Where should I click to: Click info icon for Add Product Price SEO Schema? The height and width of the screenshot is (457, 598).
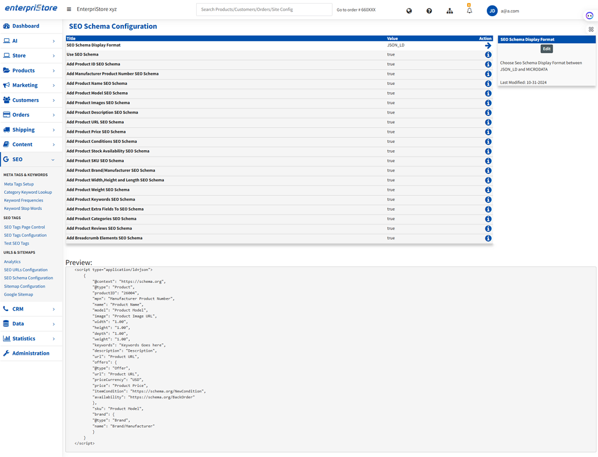pos(488,132)
